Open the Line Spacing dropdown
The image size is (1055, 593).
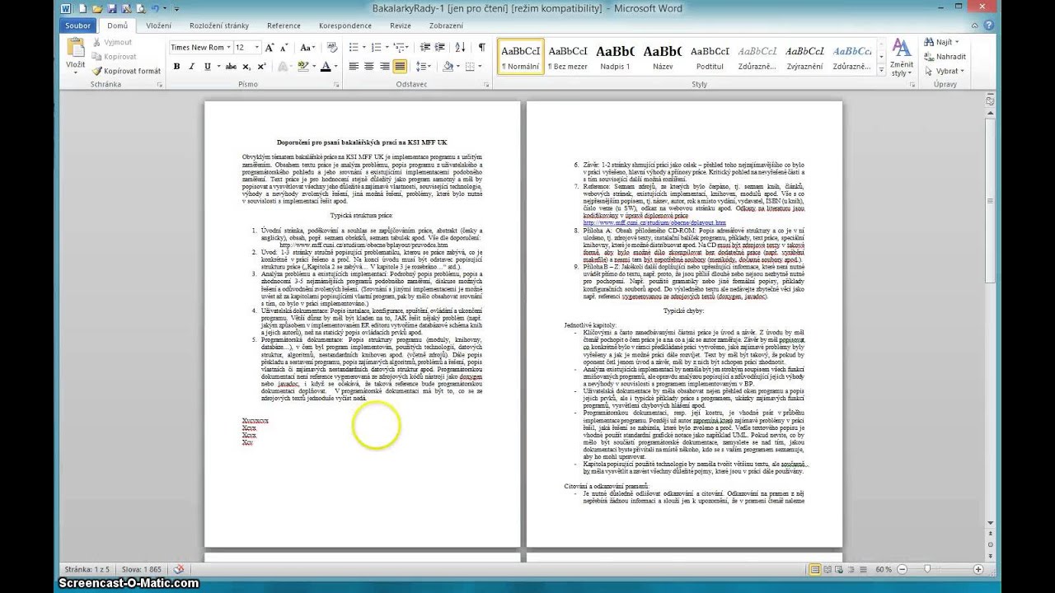pos(423,67)
